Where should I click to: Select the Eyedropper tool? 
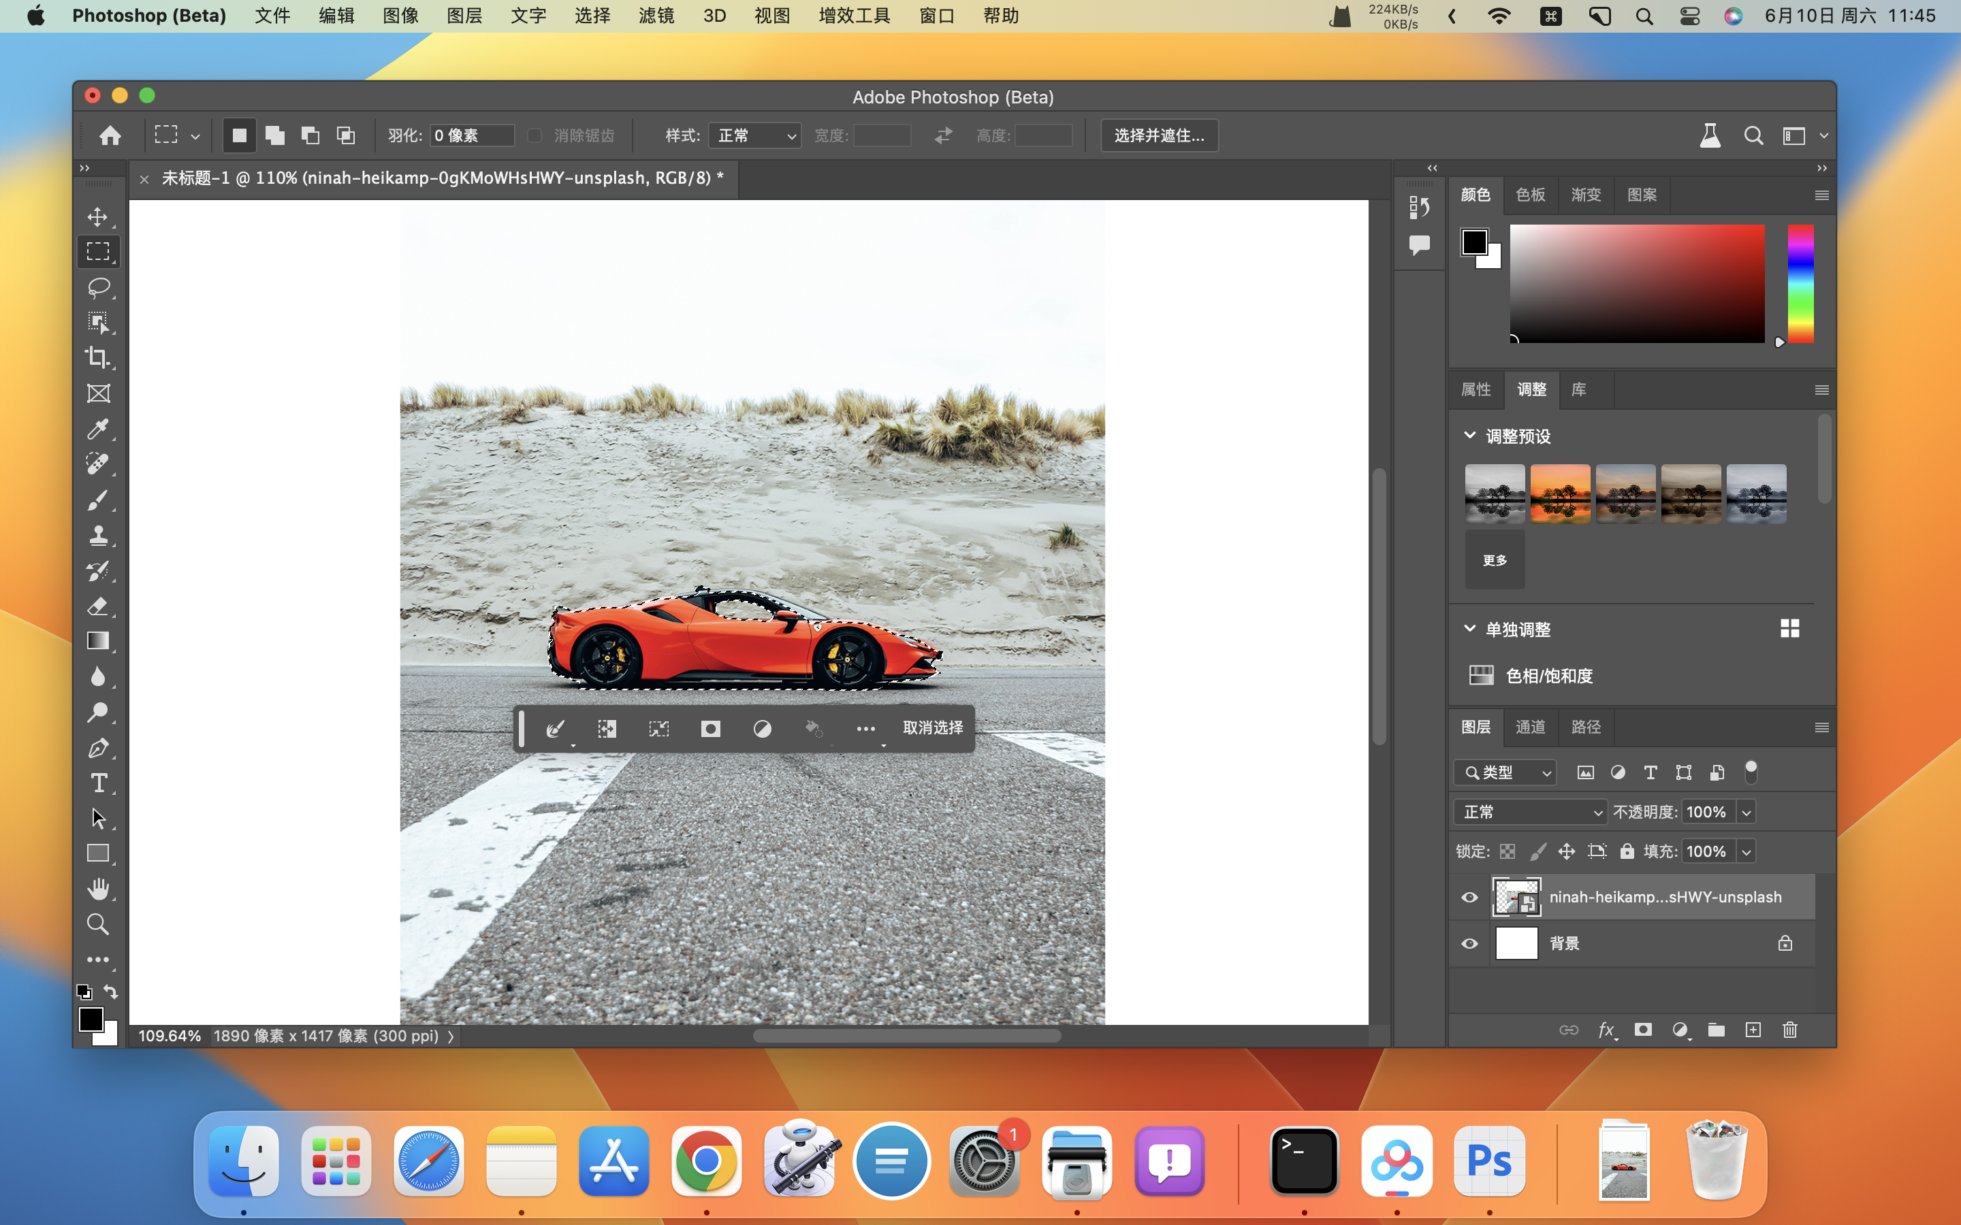point(98,429)
